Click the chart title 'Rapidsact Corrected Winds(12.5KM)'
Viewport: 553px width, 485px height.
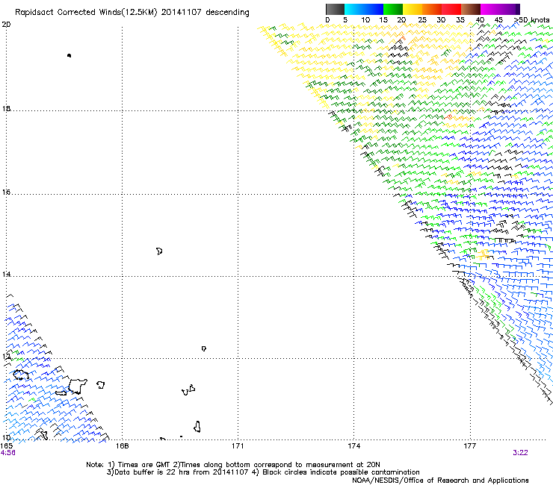[x=86, y=13]
